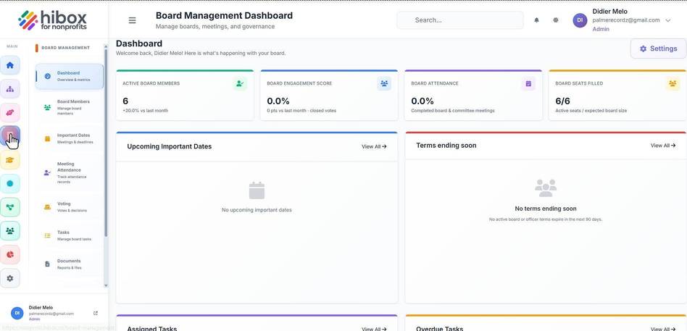Click the Admin label under header email
Screen dimensions: 687x331
(x=601, y=30)
